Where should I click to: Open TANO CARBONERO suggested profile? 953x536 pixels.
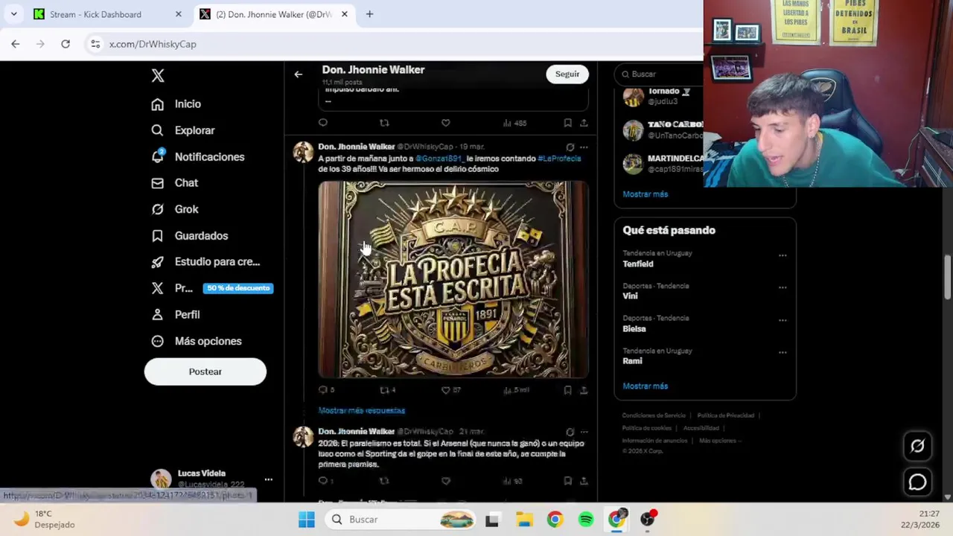coord(663,130)
